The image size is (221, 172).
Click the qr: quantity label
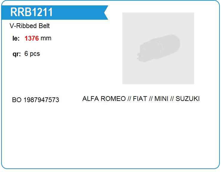[x=16, y=54]
